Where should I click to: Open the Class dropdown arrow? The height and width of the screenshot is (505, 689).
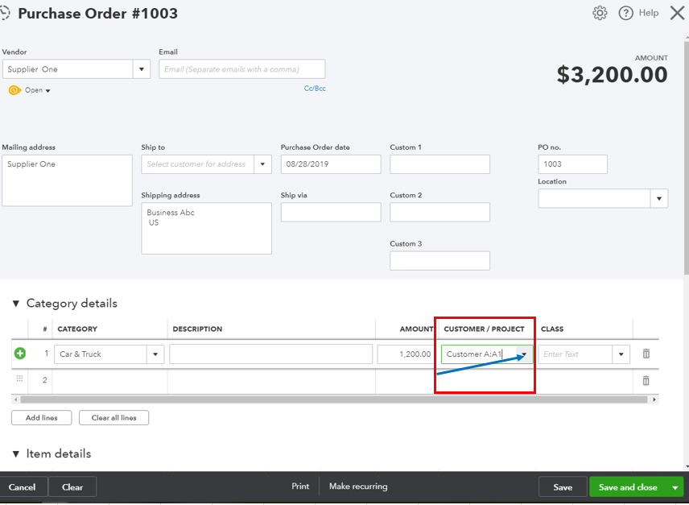point(621,354)
